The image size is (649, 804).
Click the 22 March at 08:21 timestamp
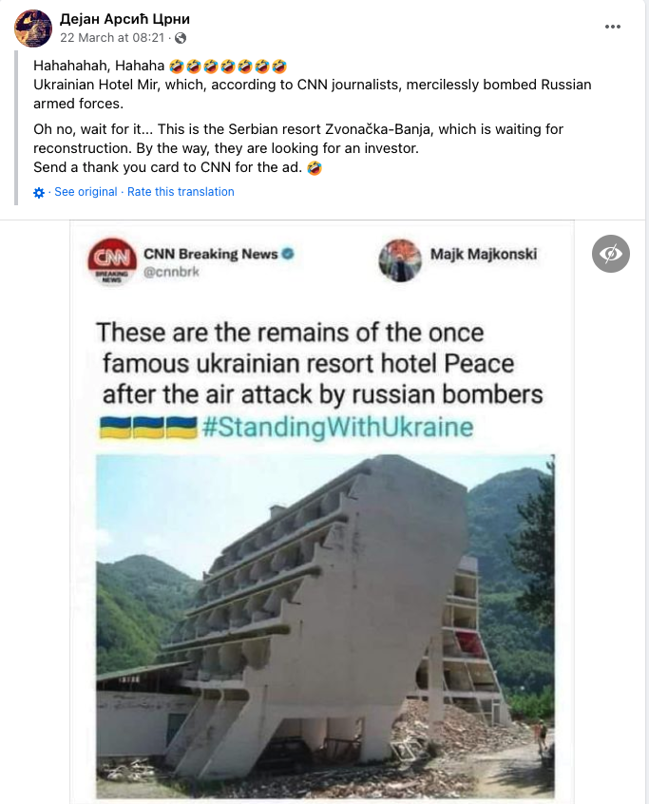click(112, 38)
